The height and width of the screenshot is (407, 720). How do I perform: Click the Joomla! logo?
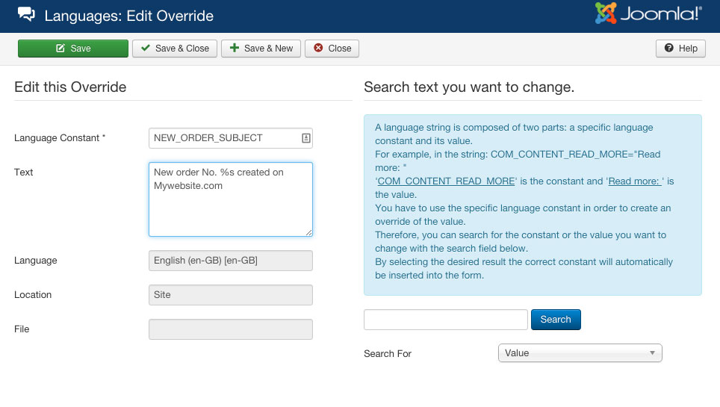coord(648,13)
